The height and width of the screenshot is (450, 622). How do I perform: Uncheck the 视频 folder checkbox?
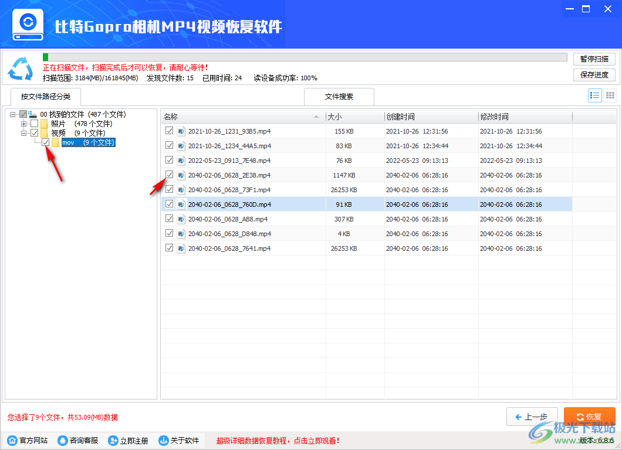tap(35, 132)
